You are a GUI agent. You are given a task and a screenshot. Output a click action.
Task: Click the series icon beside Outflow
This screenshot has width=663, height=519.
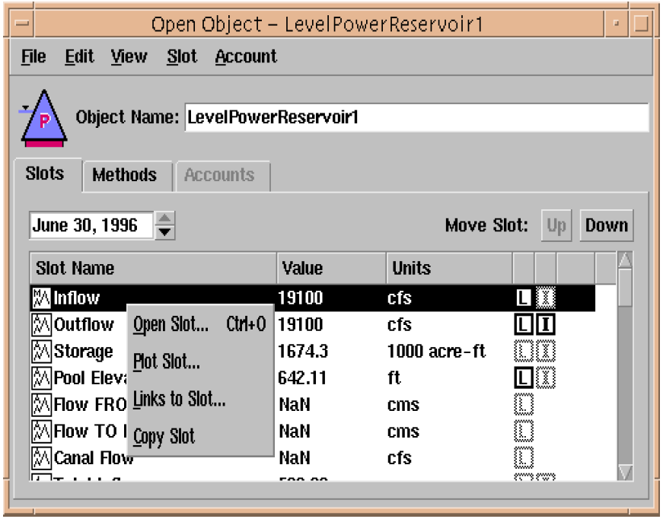[x=40, y=325]
